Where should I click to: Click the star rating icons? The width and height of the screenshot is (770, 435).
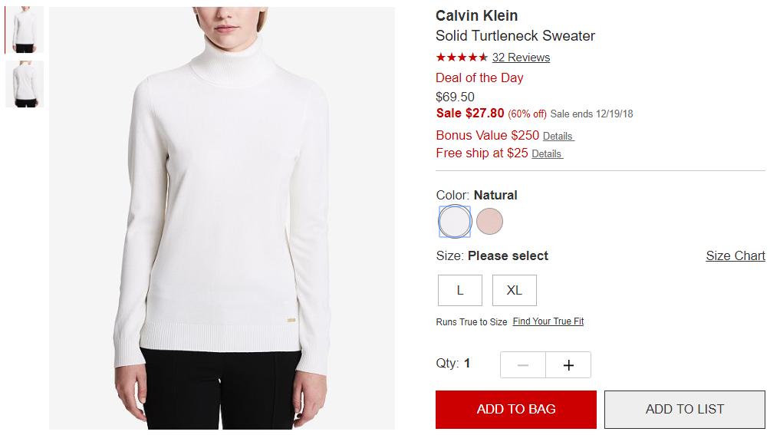pyautogui.click(x=462, y=58)
